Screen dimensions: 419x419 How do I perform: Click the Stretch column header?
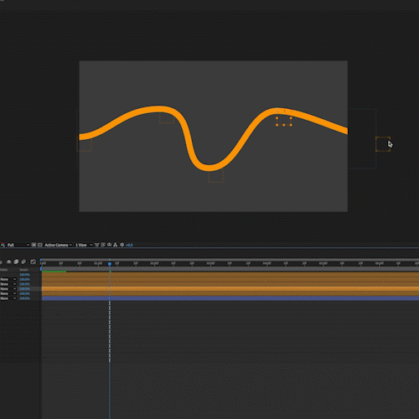[23, 270]
